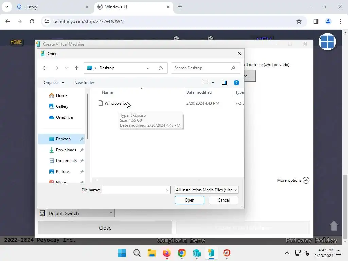The width and height of the screenshot is (348, 261).
Task: Open the Privacy Policy link
Action: (312, 240)
